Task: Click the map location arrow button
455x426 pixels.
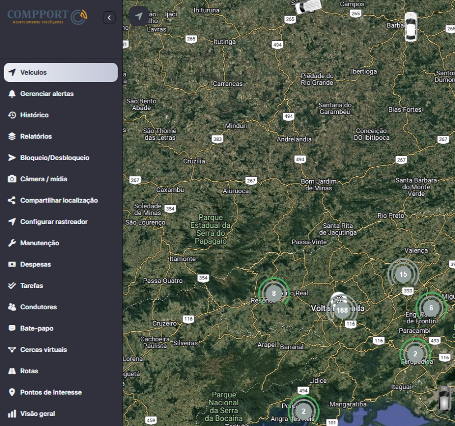Action: click(139, 16)
